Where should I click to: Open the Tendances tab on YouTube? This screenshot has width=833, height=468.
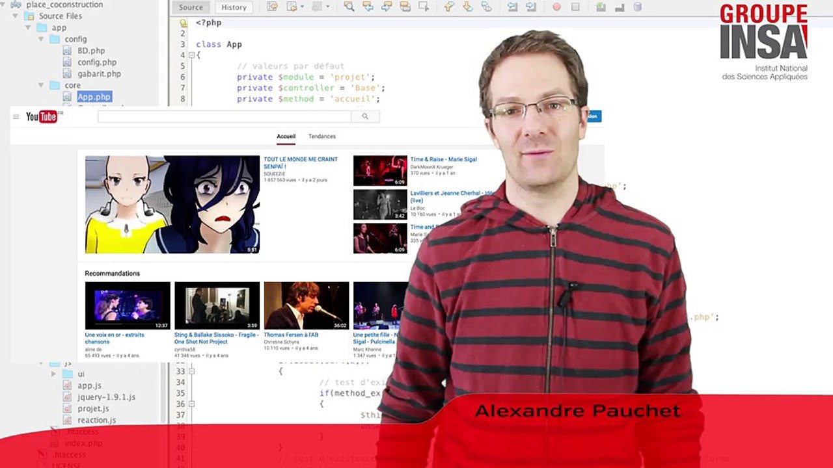pos(322,136)
